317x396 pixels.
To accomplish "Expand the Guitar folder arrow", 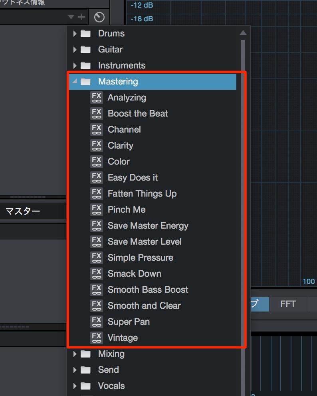I will (x=75, y=50).
